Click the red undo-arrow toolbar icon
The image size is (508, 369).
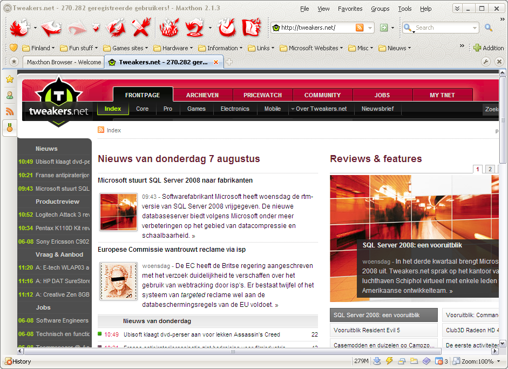coord(194,28)
